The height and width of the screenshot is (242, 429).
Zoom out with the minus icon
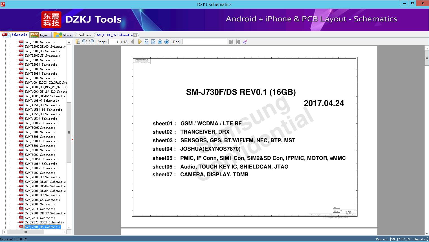[x=160, y=42]
